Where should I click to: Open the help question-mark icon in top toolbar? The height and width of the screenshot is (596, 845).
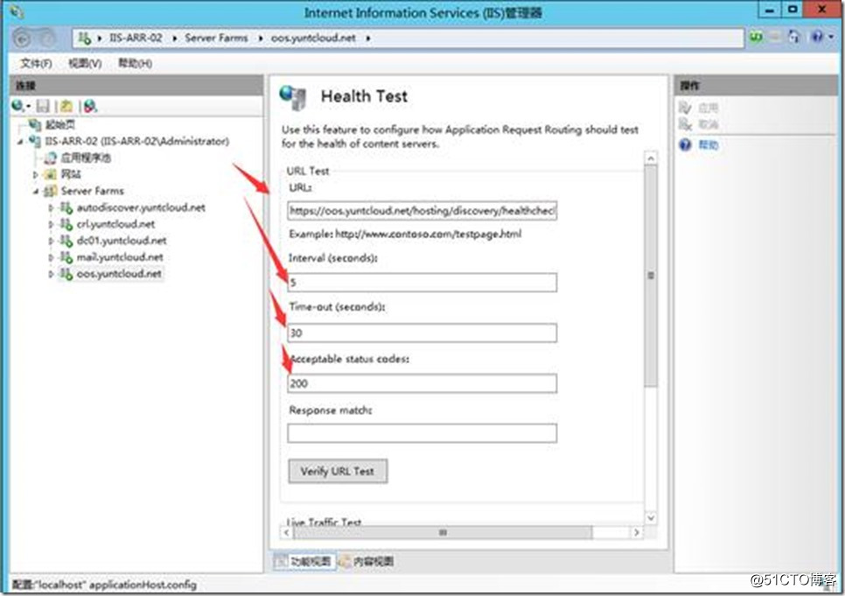pos(816,38)
